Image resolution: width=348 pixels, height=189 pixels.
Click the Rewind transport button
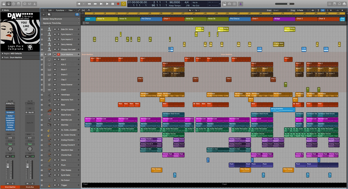[89, 4]
